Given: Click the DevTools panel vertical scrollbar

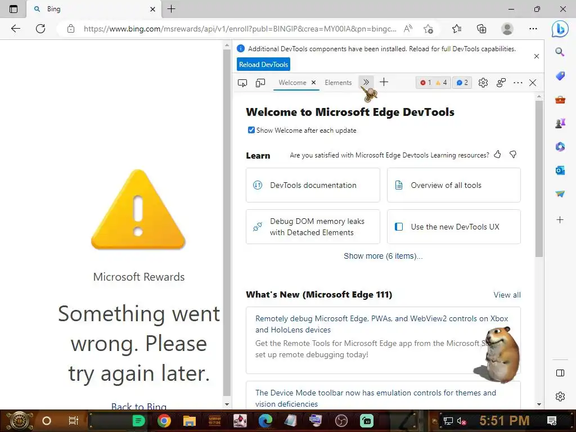Looking at the screenshot, I should click(x=539, y=178).
